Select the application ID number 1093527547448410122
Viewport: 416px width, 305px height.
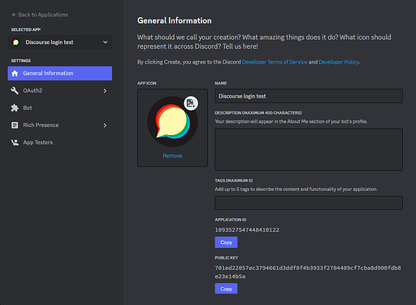tap(247, 230)
